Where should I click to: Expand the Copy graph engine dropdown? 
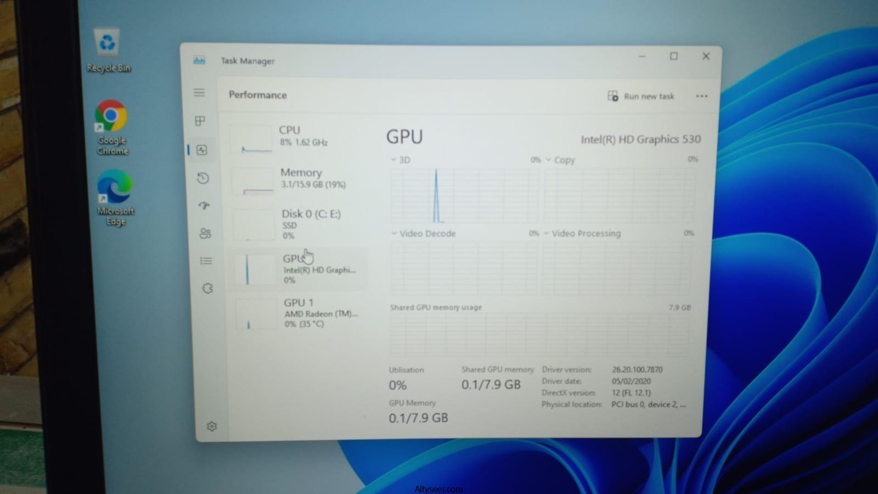click(548, 160)
